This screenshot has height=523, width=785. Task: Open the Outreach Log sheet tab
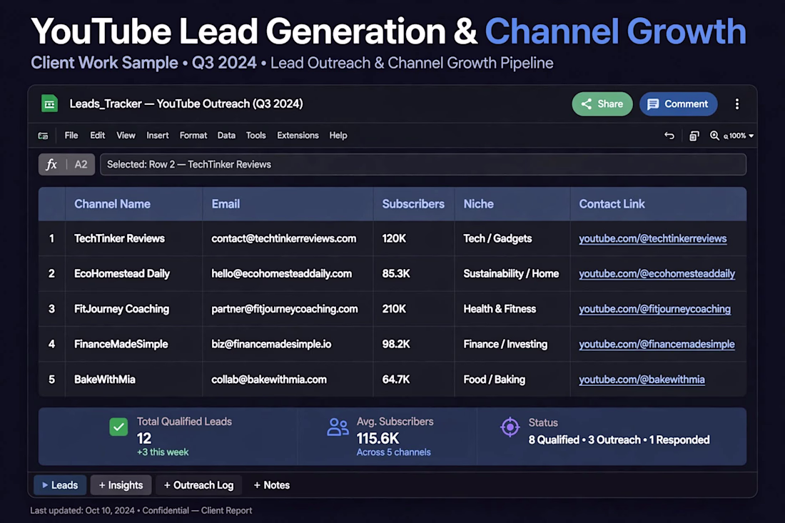[199, 485]
